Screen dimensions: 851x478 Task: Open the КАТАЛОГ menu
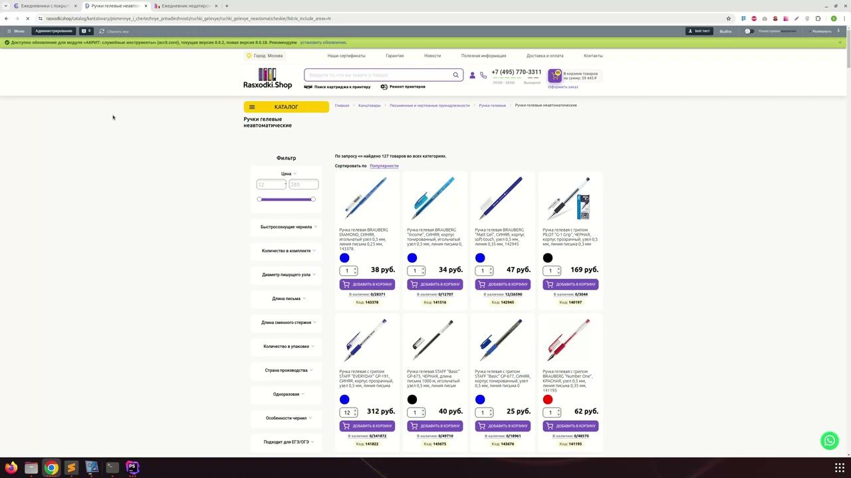[x=286, y=107]
